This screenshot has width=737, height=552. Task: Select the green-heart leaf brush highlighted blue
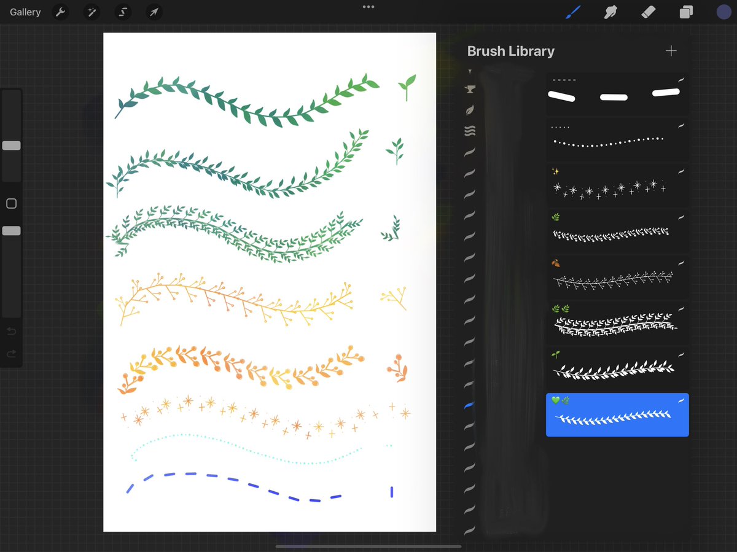[x=617, y=415]
